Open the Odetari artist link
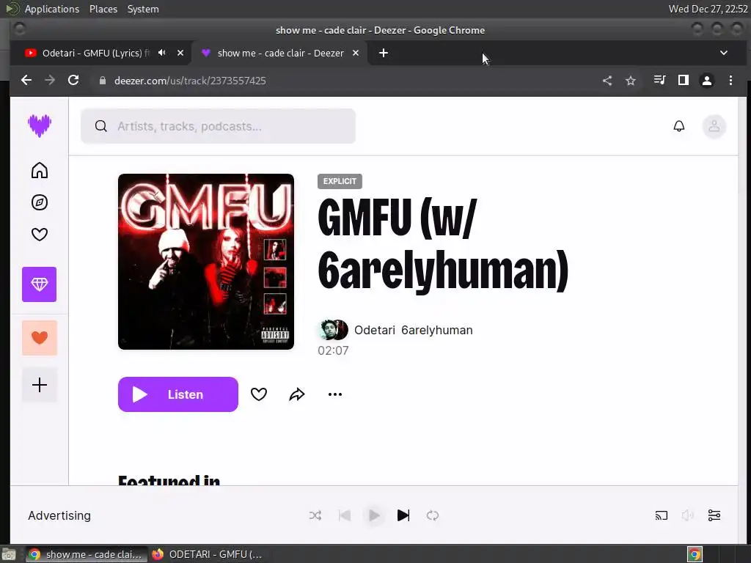The image size is (751, 563). coord(375,330)
